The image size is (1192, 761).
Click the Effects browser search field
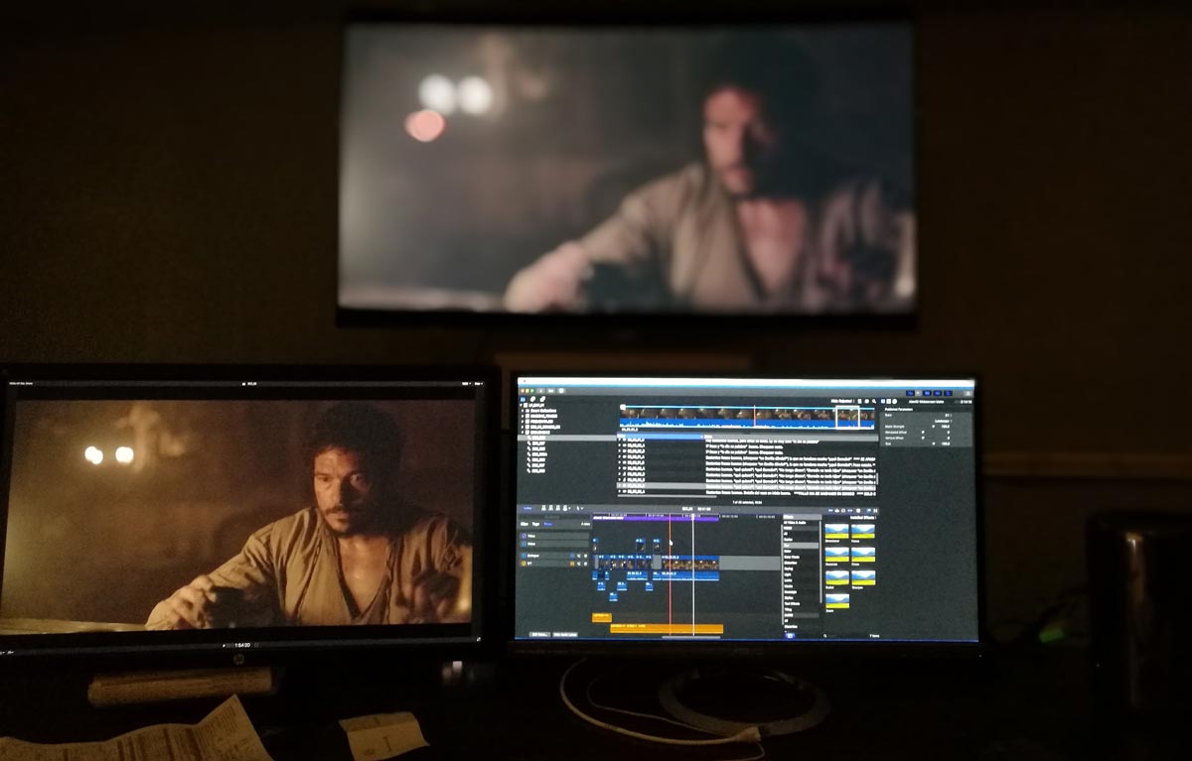tap(843, 635)
